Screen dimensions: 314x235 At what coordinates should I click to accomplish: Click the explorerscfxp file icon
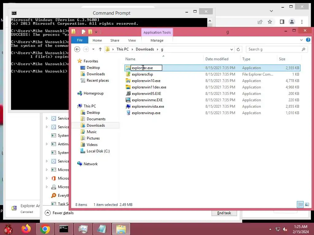(128, 74)
